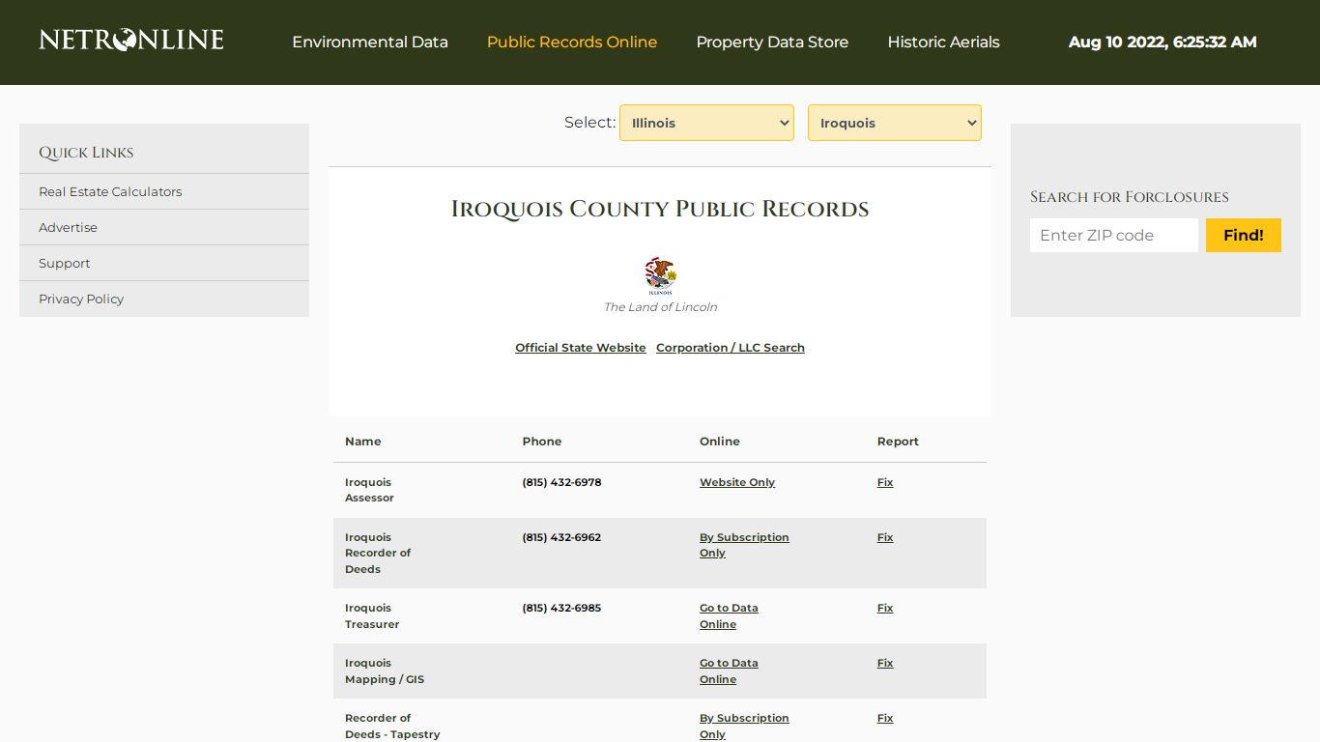Open Real Estate Calculators quick link

110,191
